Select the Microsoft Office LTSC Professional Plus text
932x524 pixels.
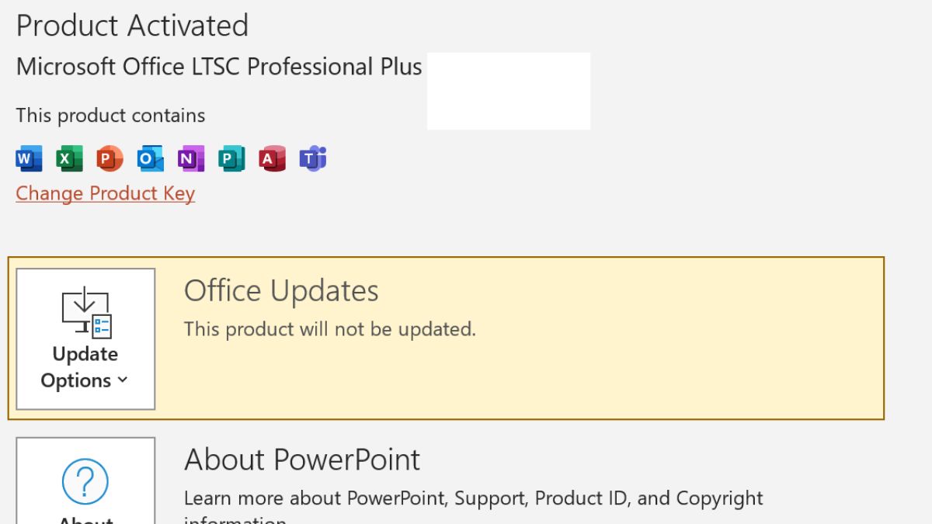click(219, 68)
